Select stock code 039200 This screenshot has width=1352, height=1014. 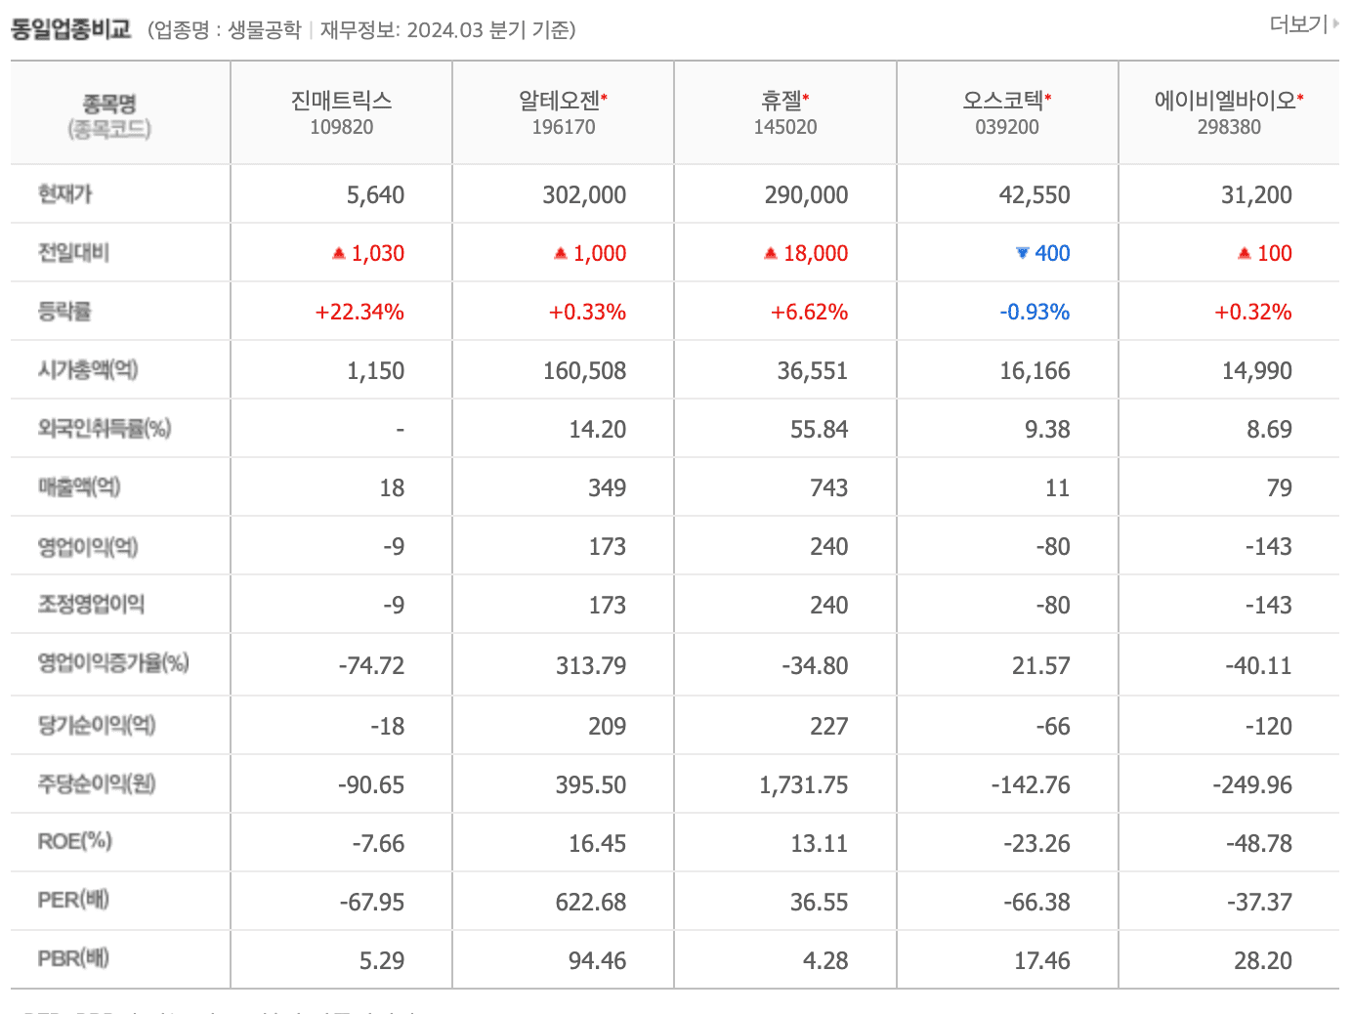tap(1007, 127)
